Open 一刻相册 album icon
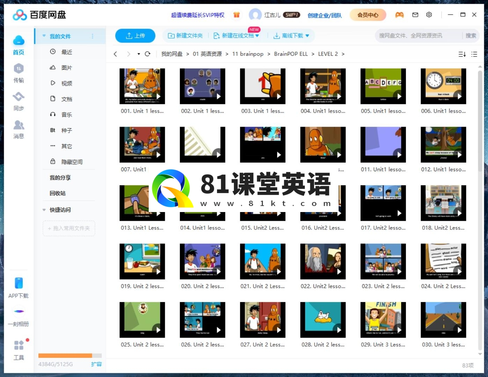 pyautogui.click(x=19, y=311)
